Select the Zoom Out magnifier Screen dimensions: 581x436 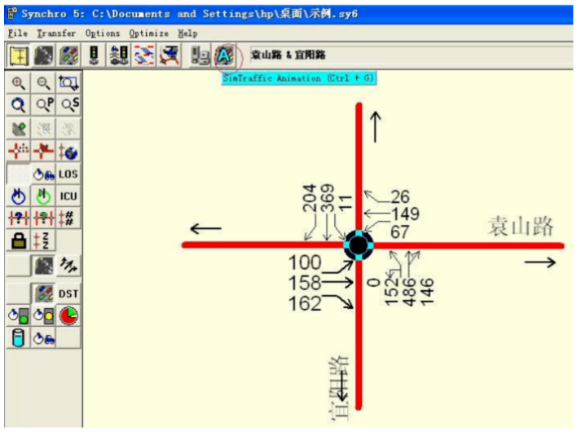click(x=43, y=83)
